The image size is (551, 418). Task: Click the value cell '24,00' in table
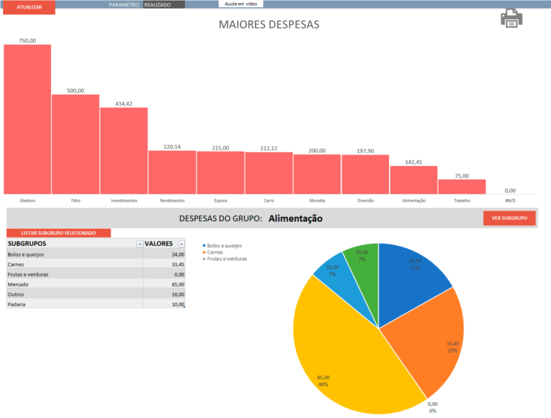(164, 254)
